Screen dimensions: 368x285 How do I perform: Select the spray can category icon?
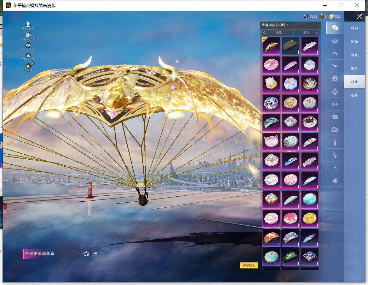(335, 143)
